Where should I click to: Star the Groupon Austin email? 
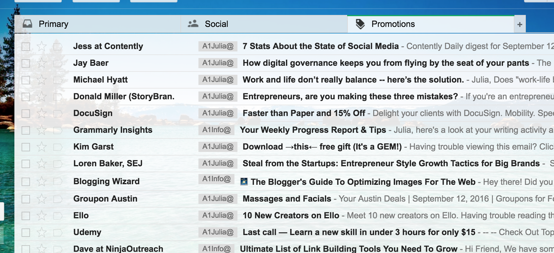coord(42,199)
